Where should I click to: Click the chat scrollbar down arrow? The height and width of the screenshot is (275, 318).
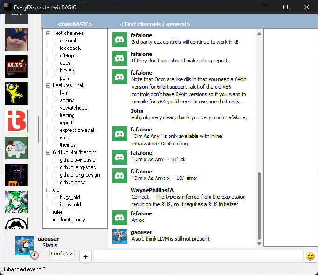point(259,243)
